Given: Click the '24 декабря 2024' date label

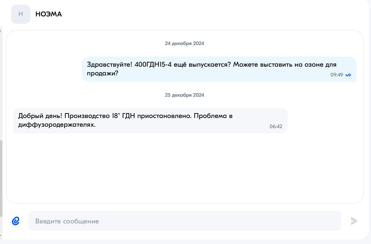Looking at the screenshot, I should pos(185,43).
